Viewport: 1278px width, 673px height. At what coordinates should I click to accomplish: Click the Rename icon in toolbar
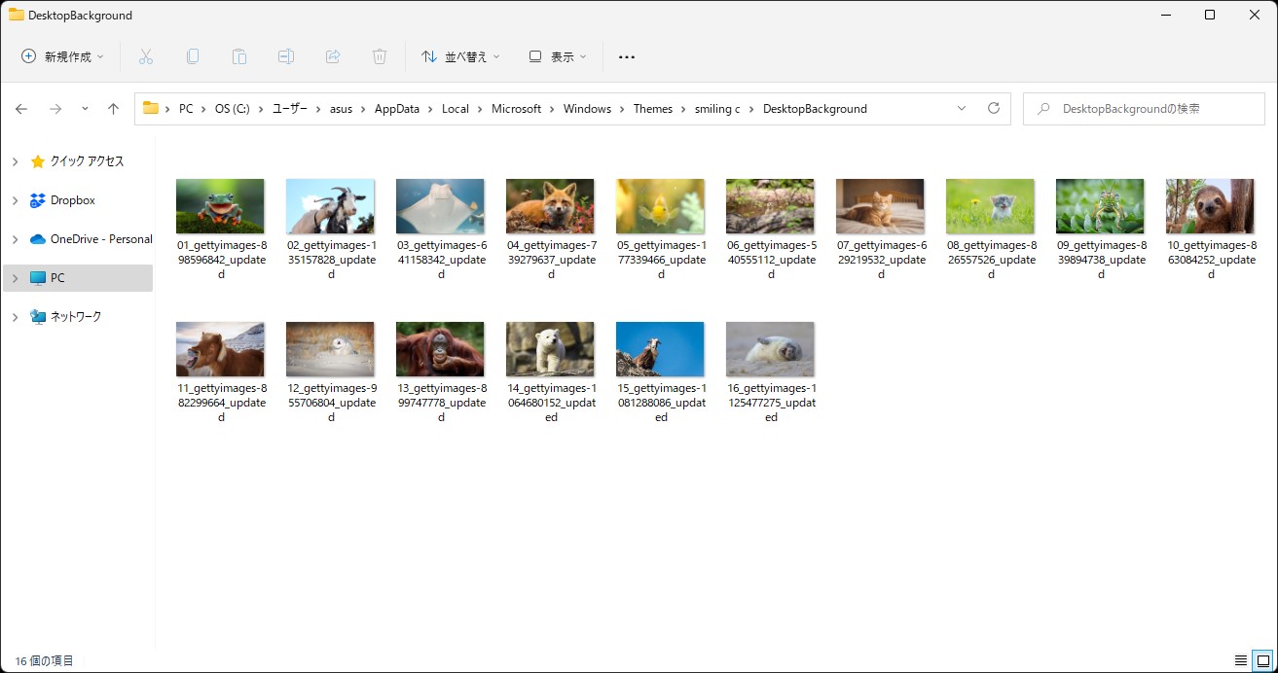click(x=286, y=56)
